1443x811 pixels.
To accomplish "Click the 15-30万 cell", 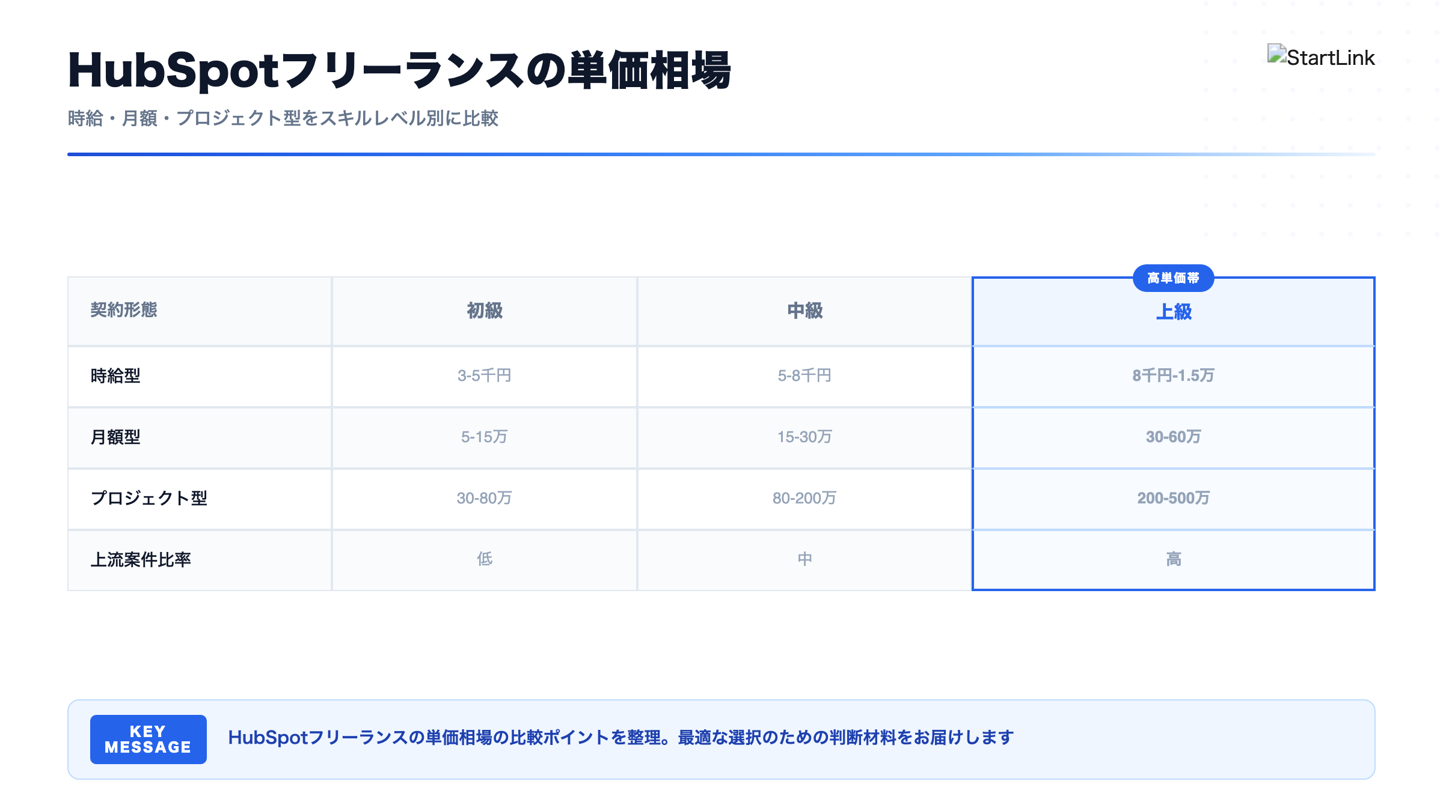I will (x=805, y=438).
